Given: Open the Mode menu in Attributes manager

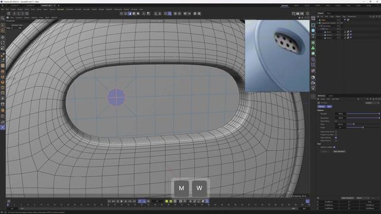Looking at the screenshot, I should pos(323,99).
